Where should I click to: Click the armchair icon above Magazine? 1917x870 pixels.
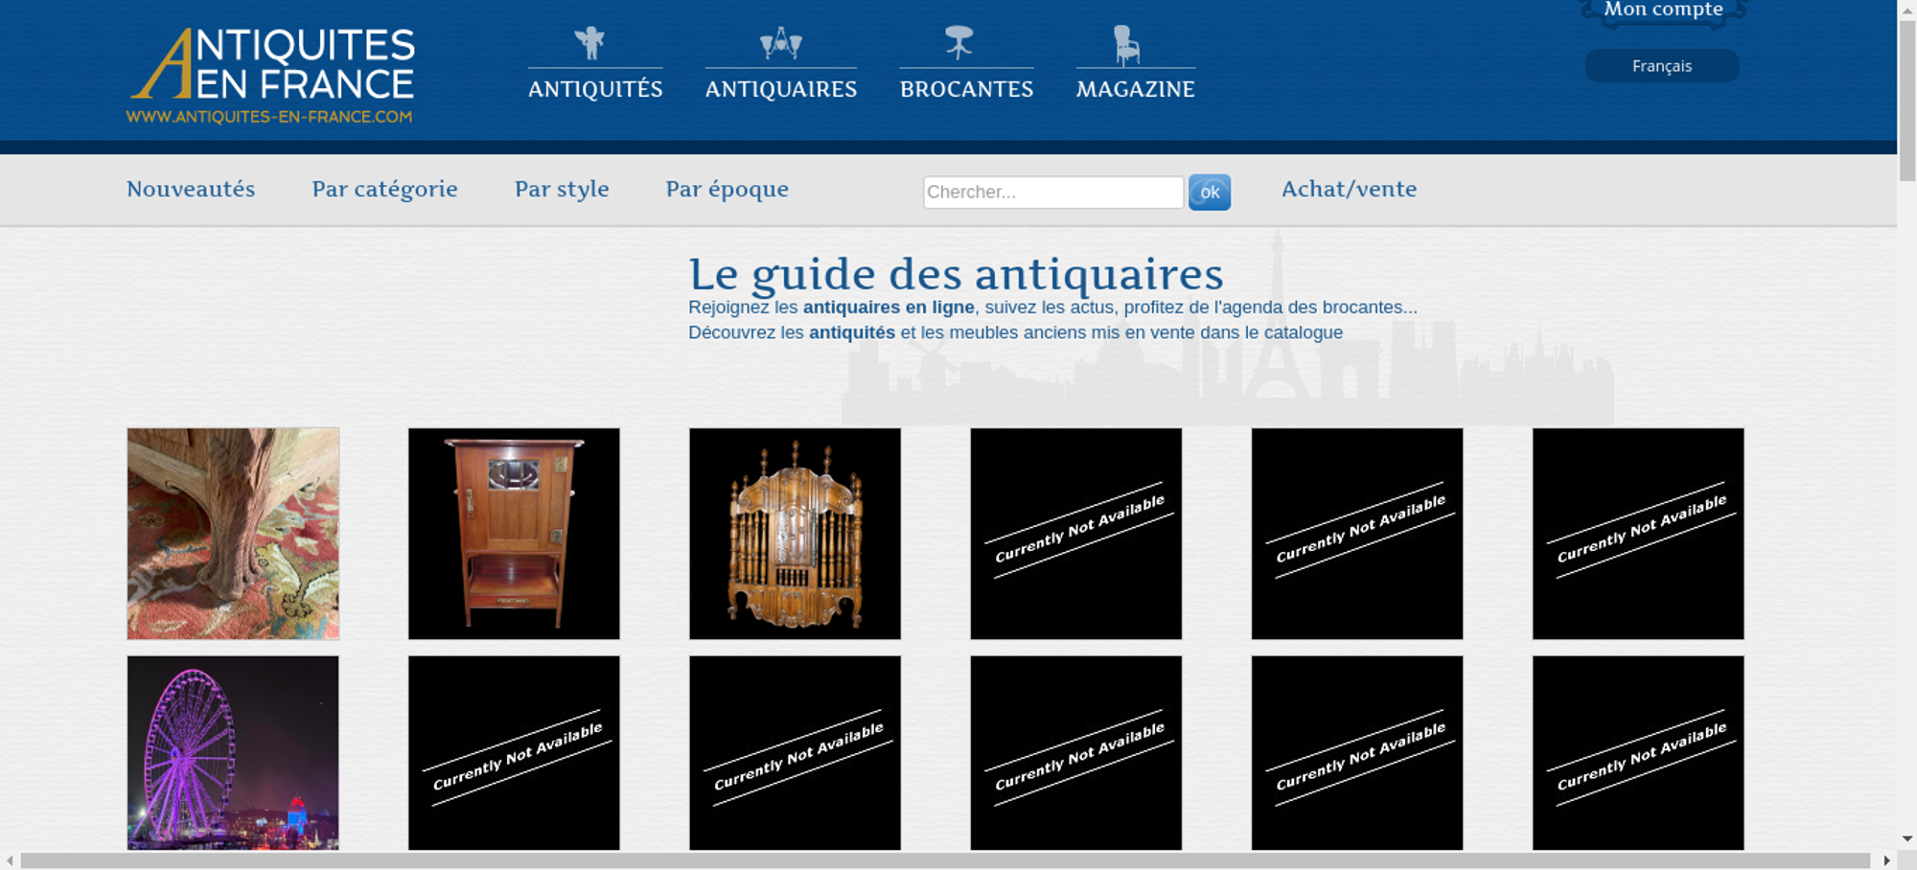click(x=1126, y=45)
